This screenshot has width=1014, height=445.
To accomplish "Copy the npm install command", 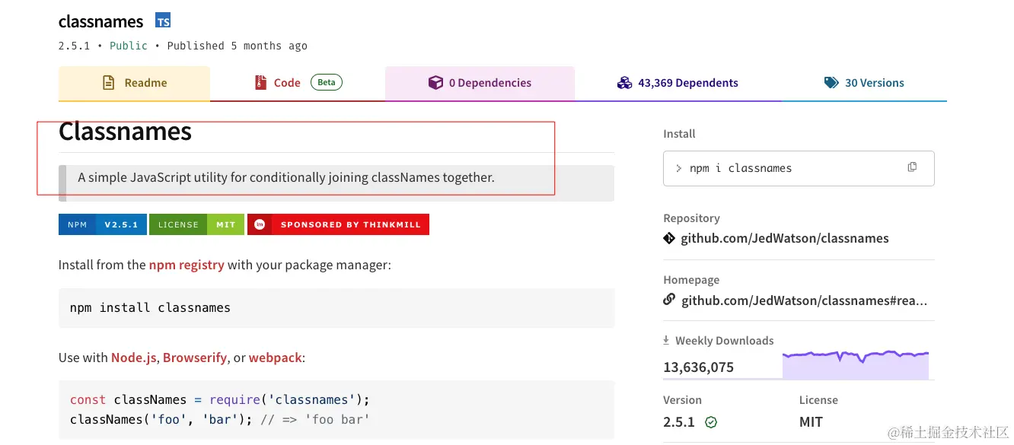I will pos(912,167).
